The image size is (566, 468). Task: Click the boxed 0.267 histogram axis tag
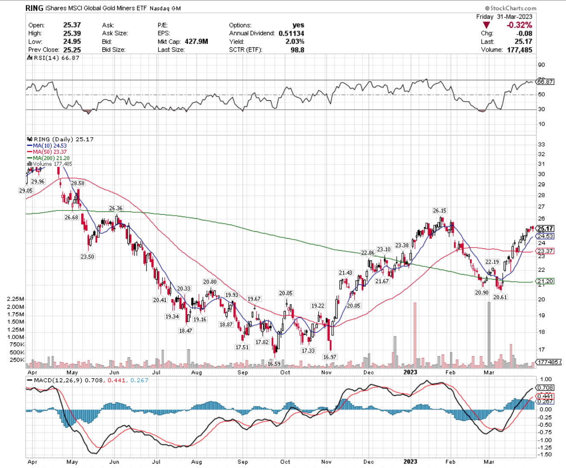[x=545, y=401]
